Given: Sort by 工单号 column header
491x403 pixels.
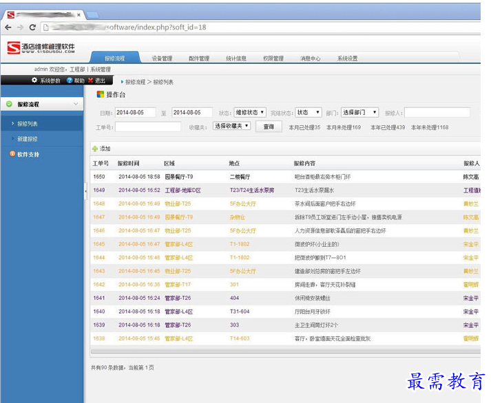Looking at the screenshot, I should 101,163.
